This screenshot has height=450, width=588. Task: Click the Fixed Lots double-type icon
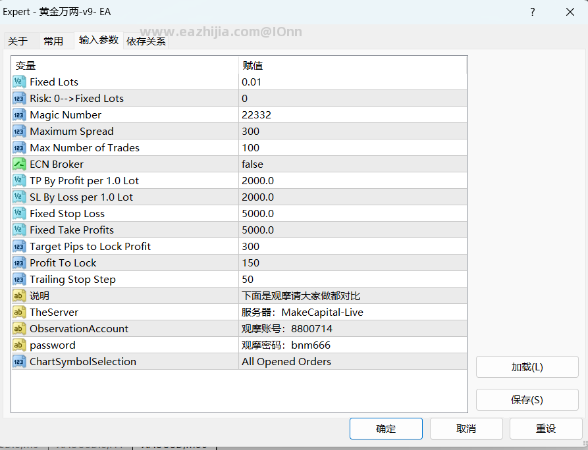[19, 82]
